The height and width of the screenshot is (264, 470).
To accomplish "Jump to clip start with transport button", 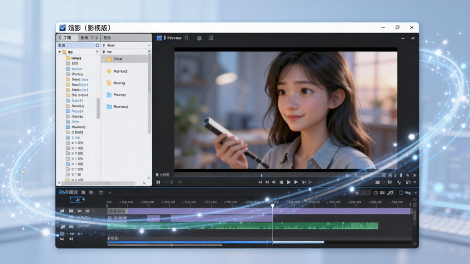I will [260, 182].
